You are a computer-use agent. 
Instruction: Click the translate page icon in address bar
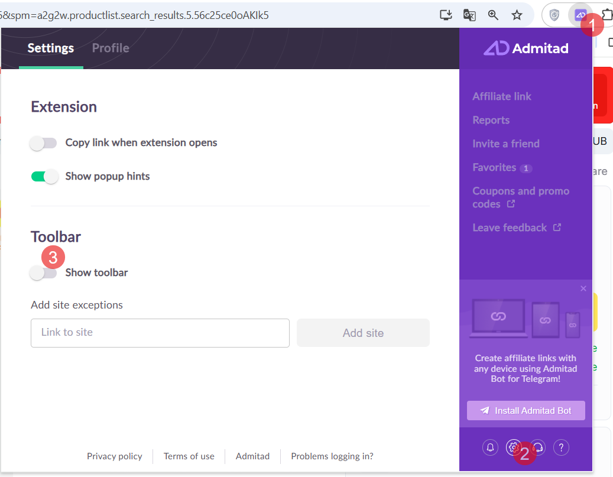click(x=469, y=15)
